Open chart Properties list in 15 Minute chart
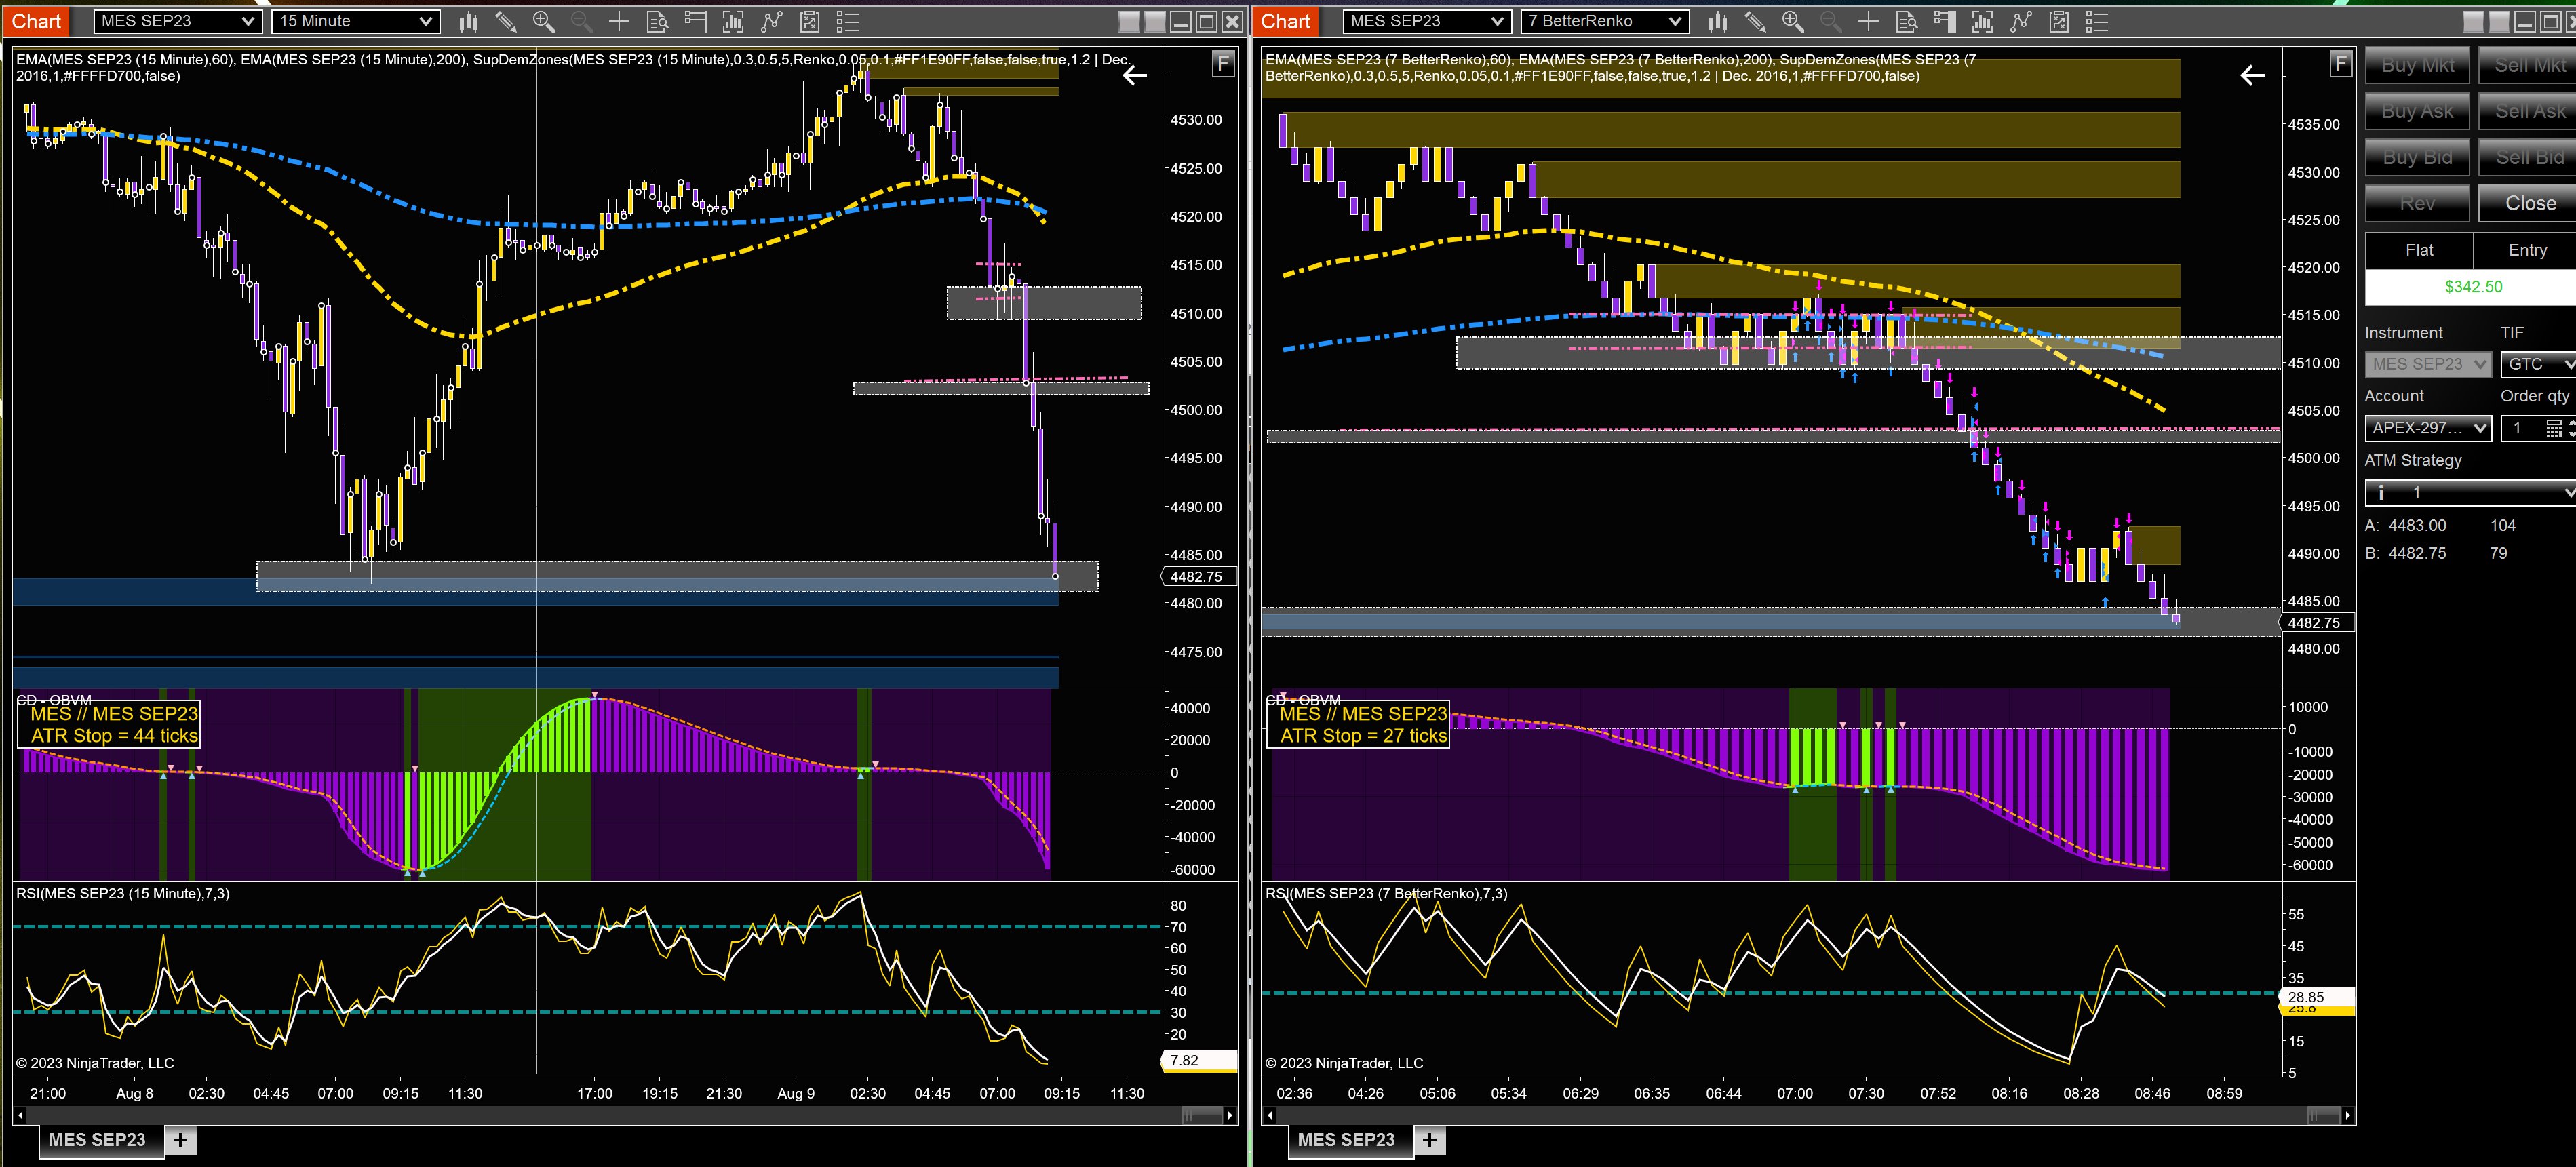Screen dimensions: 2576x1167 [x=847, y=21]
